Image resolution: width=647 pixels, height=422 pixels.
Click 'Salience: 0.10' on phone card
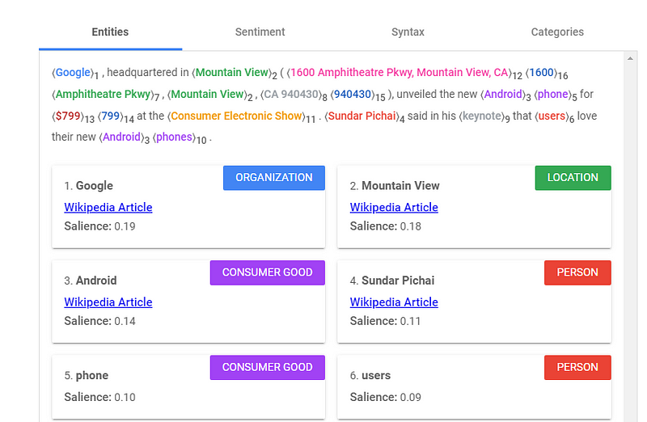point(99,397)
